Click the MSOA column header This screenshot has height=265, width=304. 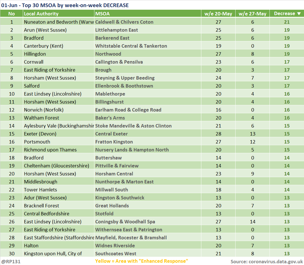coord(102,14)
